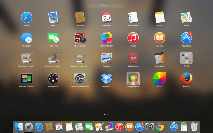
Task: Open Maps from the Dock
Action: click(79, 127)
